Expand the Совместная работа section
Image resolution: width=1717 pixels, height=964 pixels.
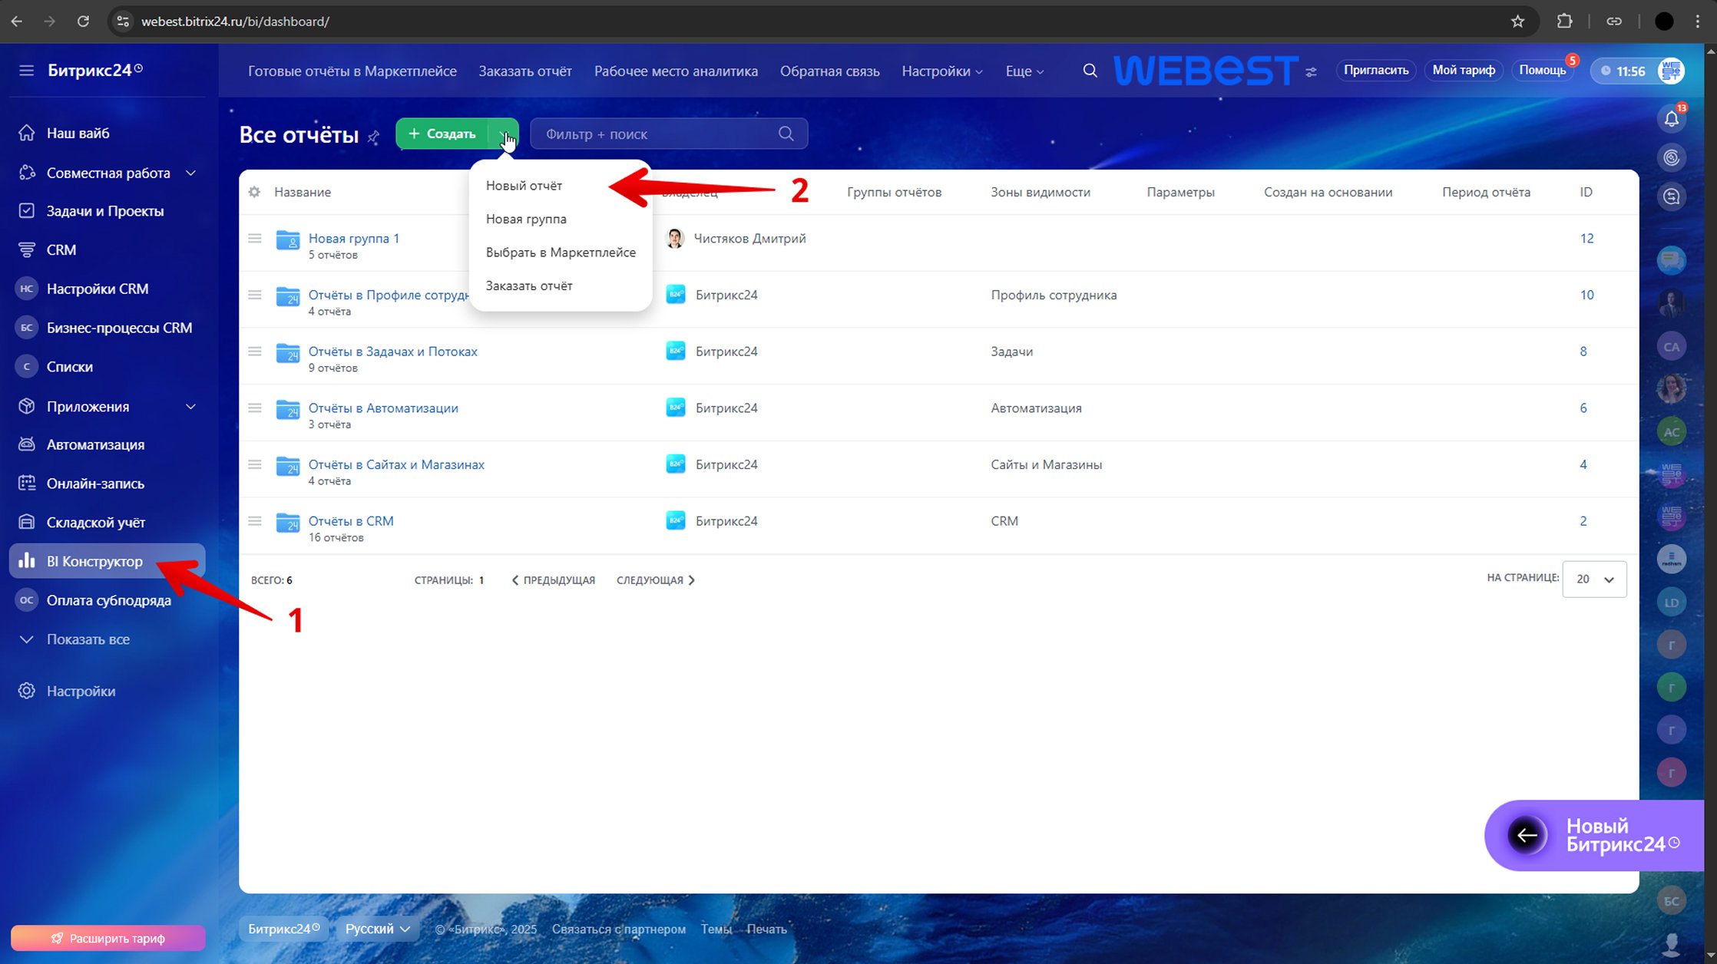[x=190, y=173]
